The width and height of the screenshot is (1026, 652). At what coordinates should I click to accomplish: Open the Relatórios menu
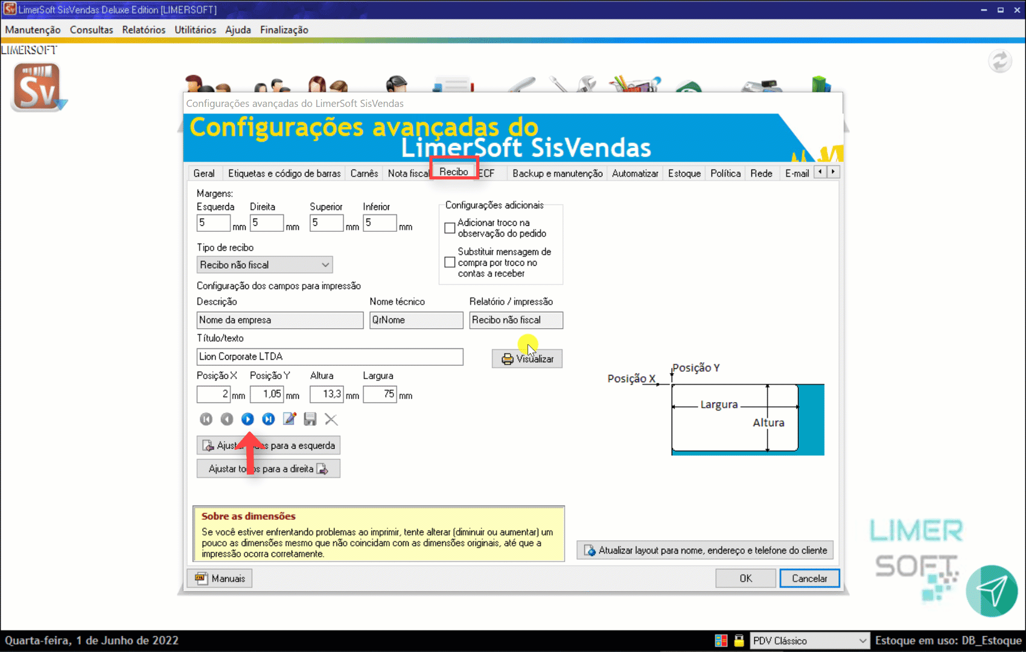144,30
